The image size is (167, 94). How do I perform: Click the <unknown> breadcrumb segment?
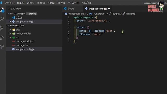click(99, 14)
